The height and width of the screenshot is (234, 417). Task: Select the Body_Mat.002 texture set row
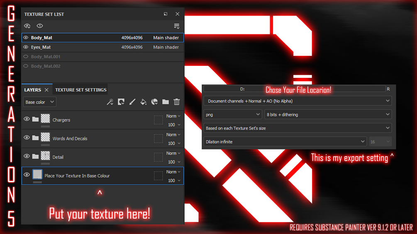[102, 66]
